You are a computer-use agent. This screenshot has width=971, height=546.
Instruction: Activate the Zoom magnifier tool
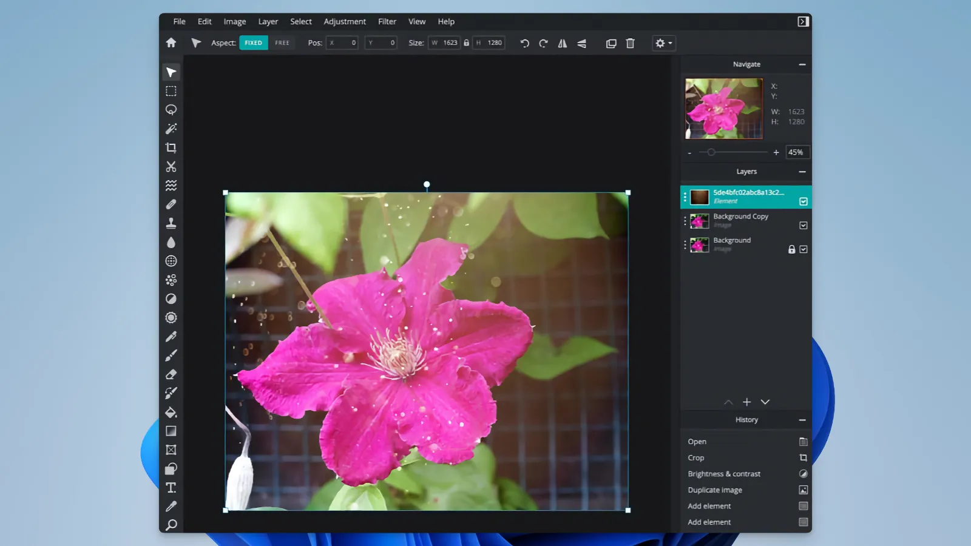coord(171,525)
